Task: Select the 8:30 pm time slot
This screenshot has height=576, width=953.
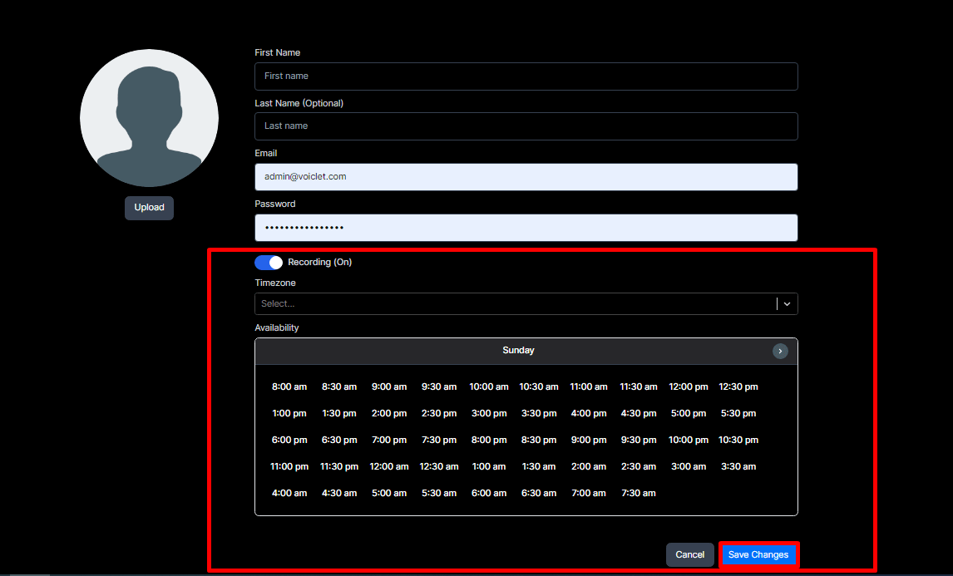Action: pos(539,441)
